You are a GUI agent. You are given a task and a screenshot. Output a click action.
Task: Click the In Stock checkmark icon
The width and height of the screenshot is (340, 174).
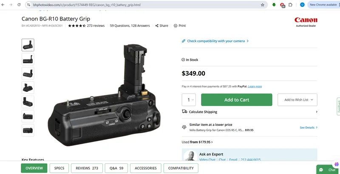click(183, 60)
